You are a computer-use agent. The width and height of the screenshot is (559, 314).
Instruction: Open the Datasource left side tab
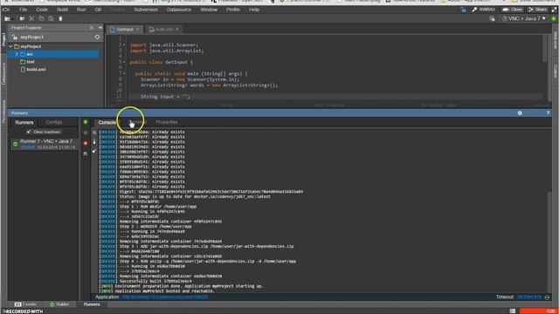coord(3,73)
